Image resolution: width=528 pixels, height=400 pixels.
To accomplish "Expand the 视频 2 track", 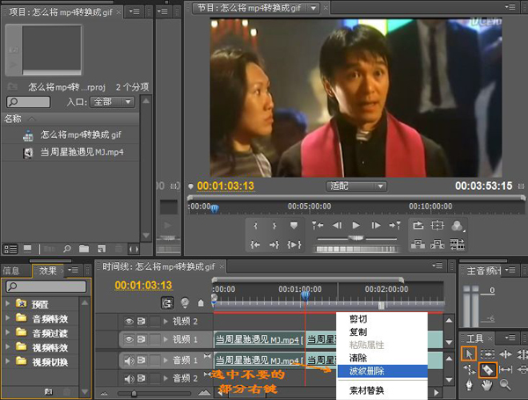I will coord(165,321).
